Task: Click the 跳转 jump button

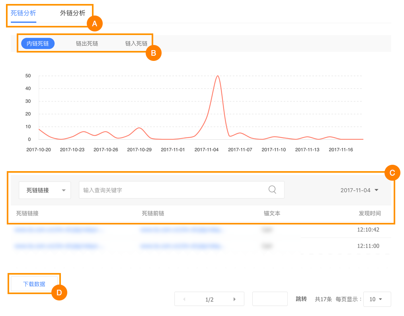Action: point(301,299)
